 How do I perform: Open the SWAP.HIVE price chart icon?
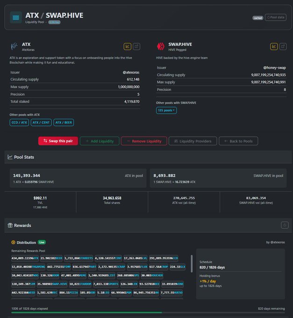[x=274, y=46]
